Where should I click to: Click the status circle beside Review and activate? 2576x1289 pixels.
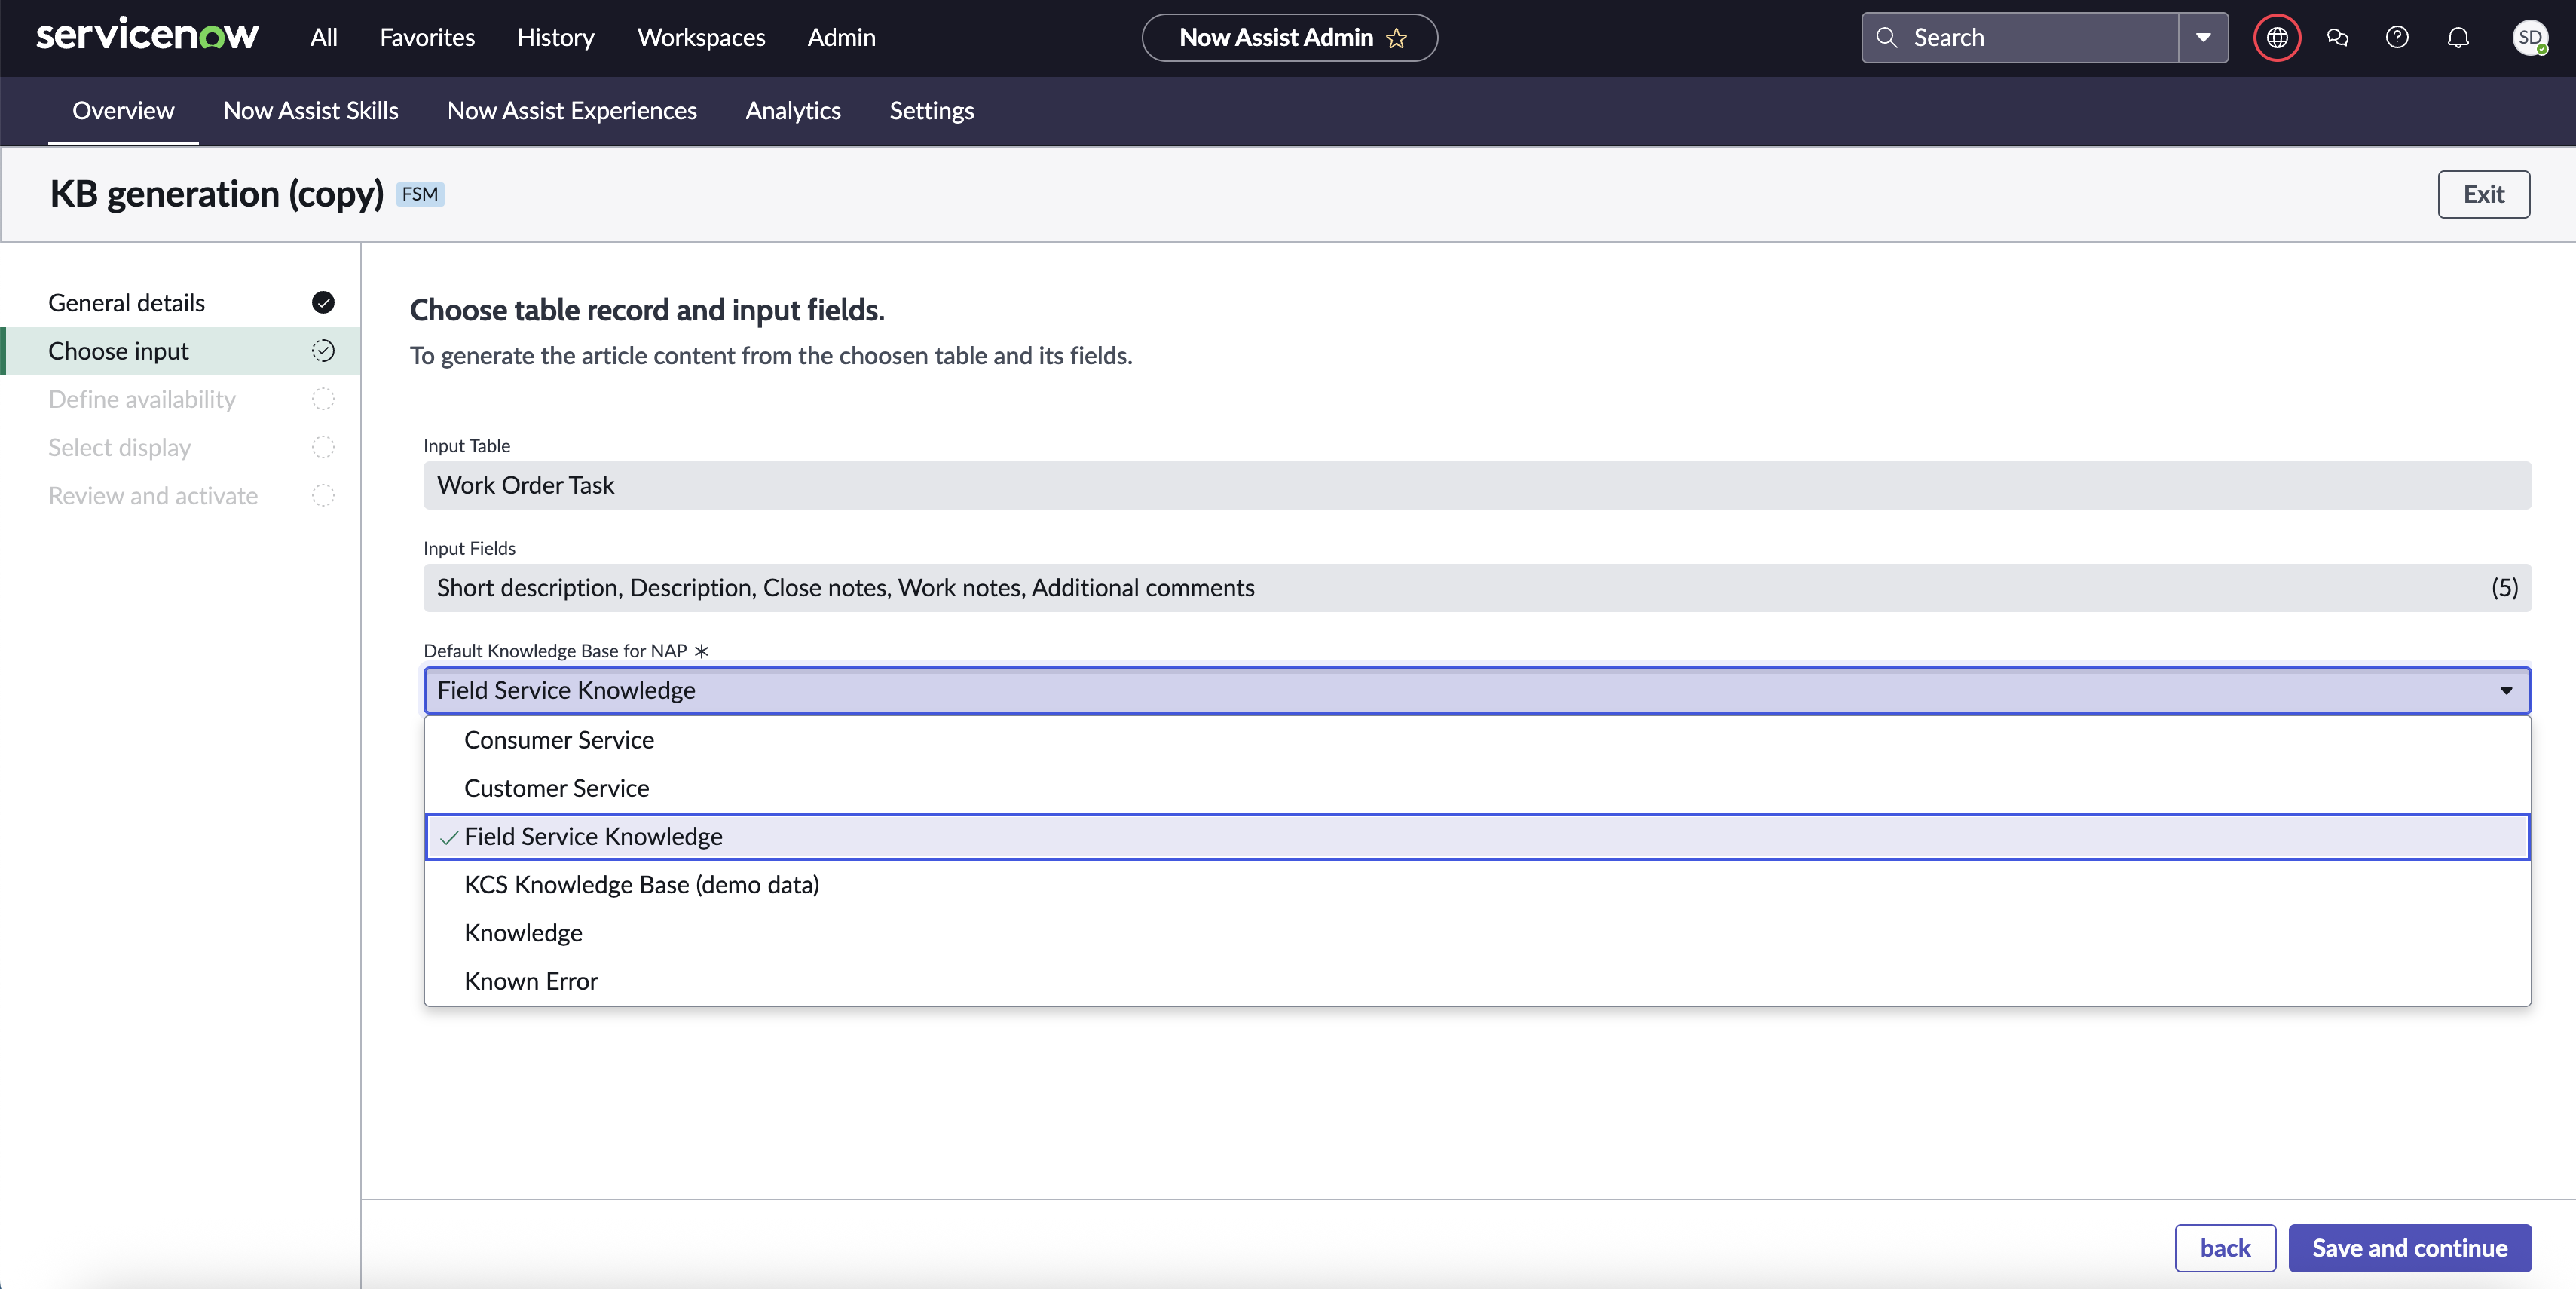323,495
